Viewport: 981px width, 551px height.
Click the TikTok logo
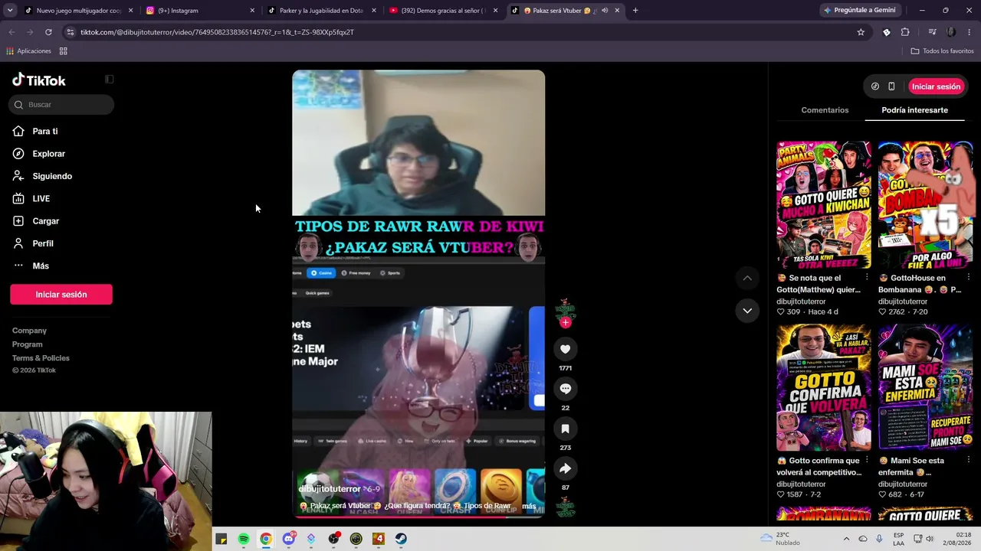click(x=39, y=80)
